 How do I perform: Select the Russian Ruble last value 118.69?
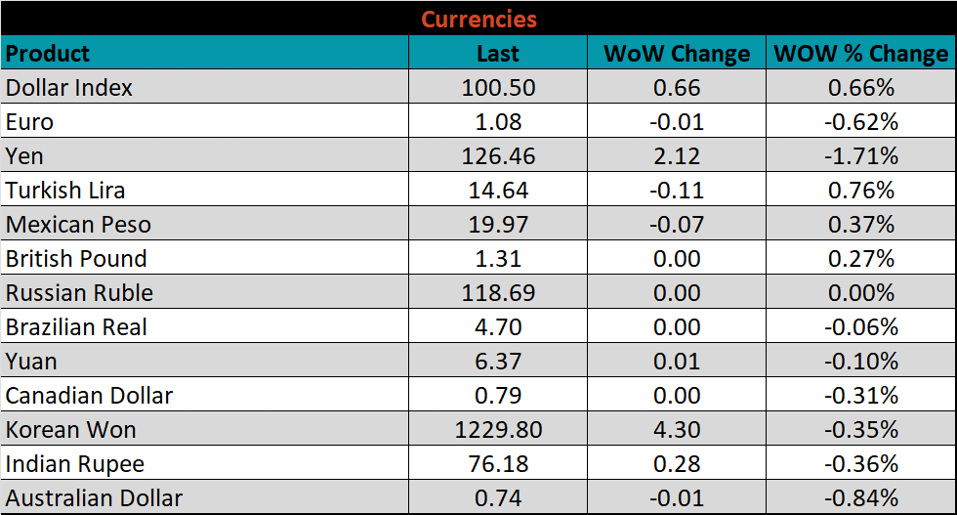498,293
